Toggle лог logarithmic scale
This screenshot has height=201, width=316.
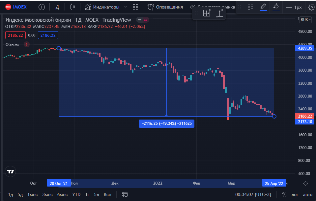[x=295, y=194]
